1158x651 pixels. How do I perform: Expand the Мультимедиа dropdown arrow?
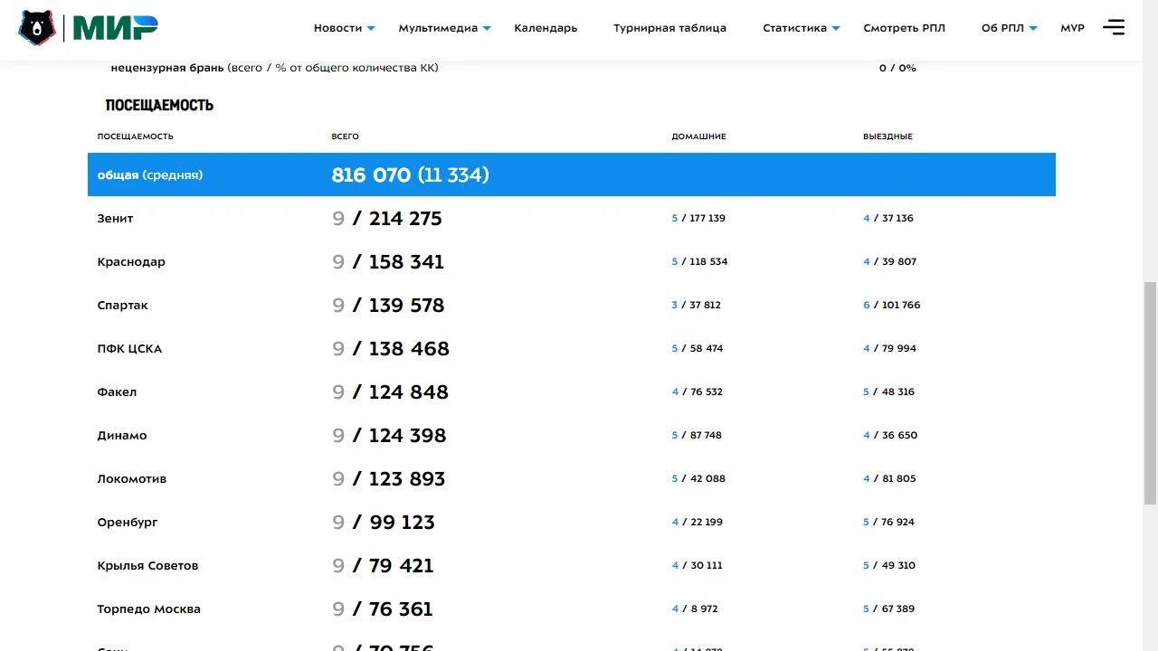pos(487,29)
